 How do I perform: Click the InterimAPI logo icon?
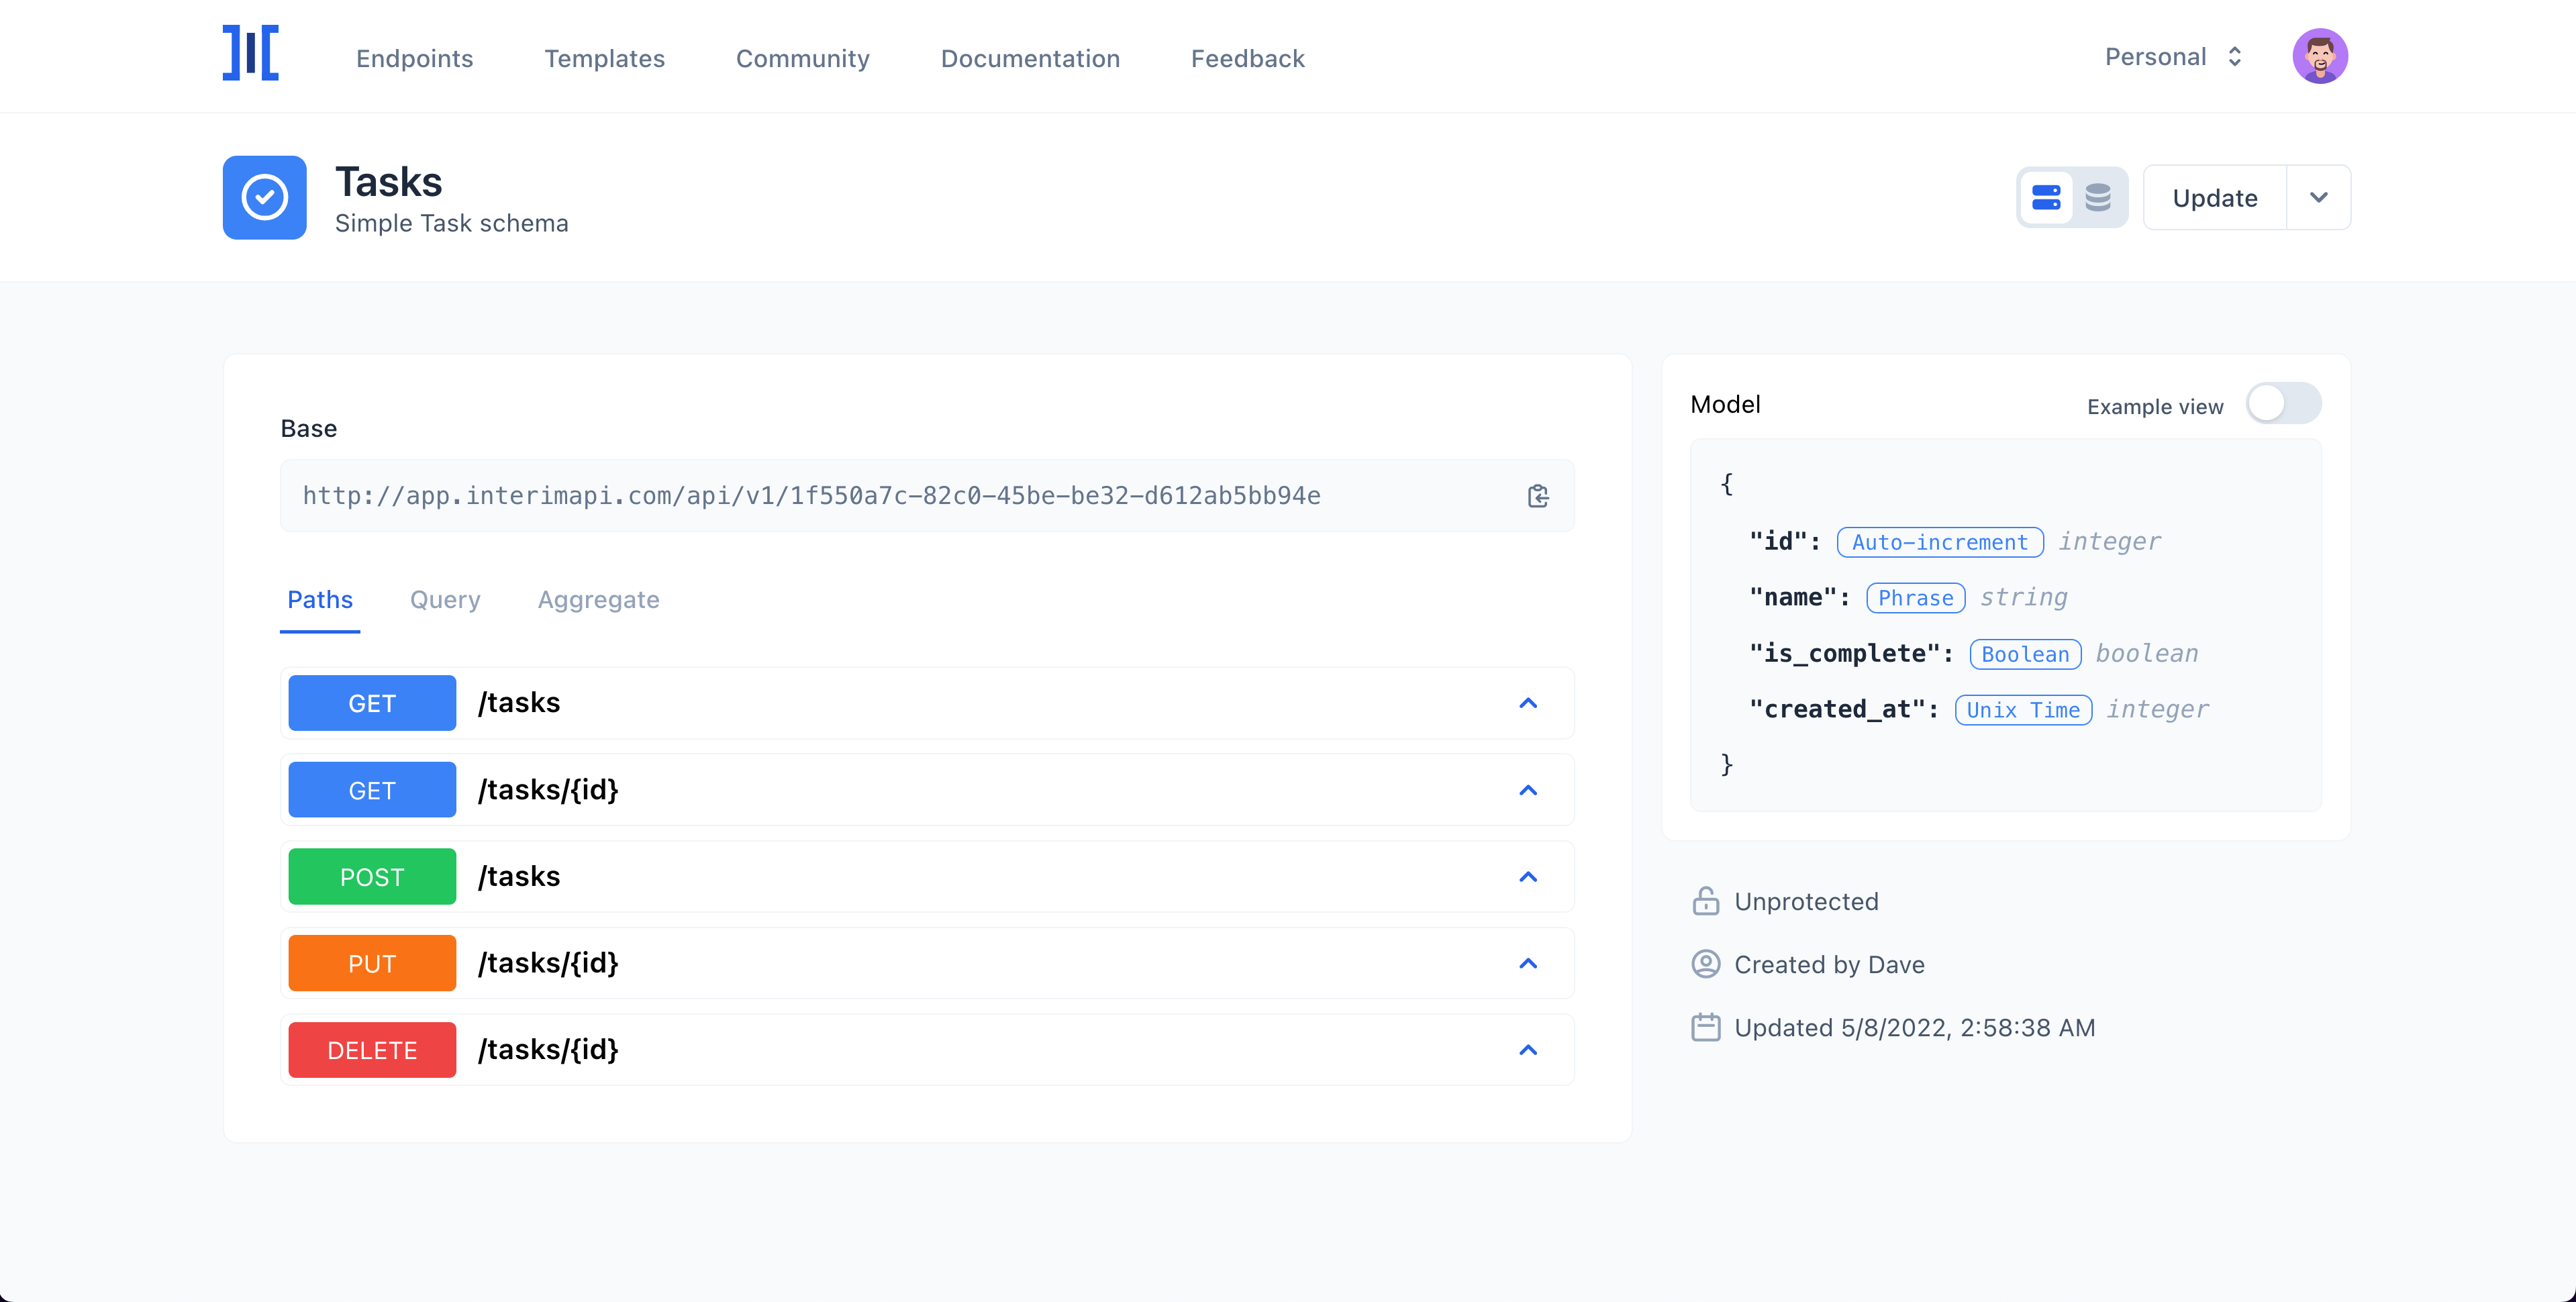point(250,53)
